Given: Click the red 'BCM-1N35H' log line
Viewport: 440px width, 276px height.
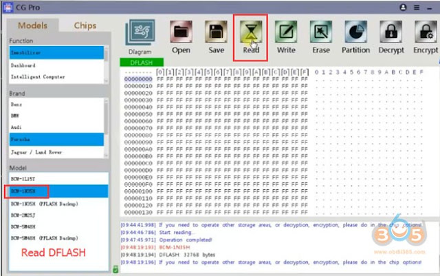Looking at the screenshot, I should [155, 247].
